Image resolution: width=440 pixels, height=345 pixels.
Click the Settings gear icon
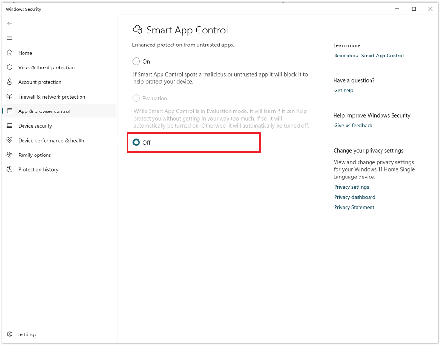(10, 334)
